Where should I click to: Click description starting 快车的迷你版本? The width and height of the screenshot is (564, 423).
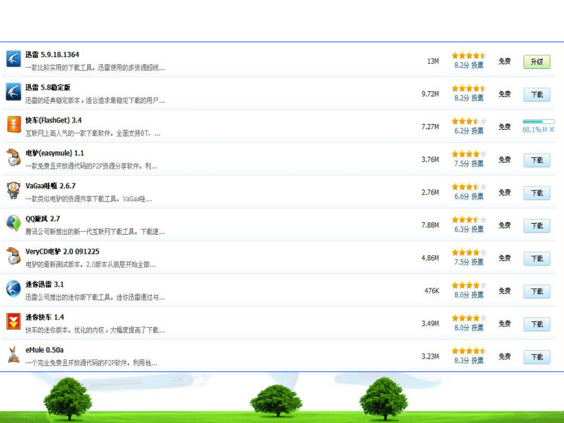pos(95,330)
